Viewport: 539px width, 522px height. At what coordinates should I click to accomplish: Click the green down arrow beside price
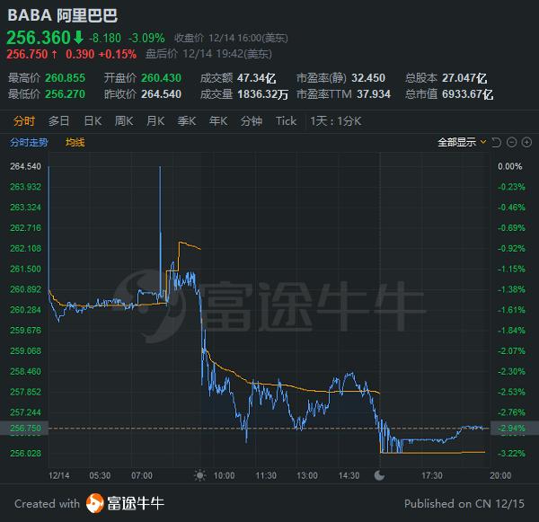(79, 37)
